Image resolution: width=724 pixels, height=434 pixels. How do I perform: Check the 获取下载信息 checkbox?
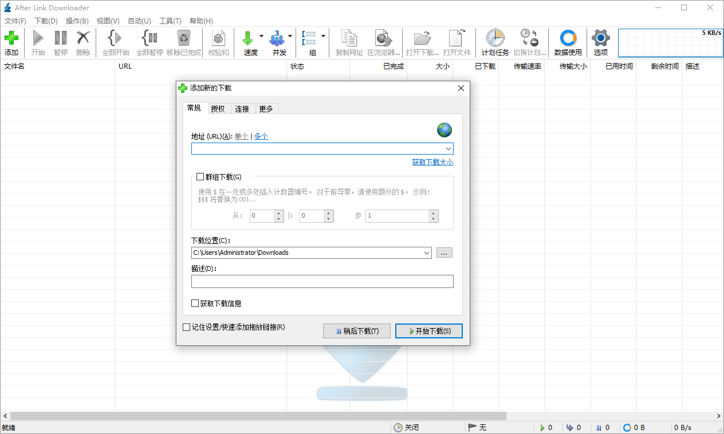click(195, 303)
